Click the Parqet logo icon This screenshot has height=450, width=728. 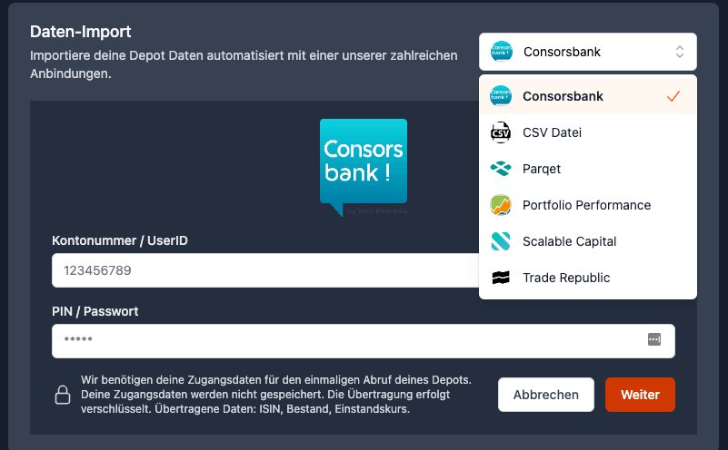[501, 169]
